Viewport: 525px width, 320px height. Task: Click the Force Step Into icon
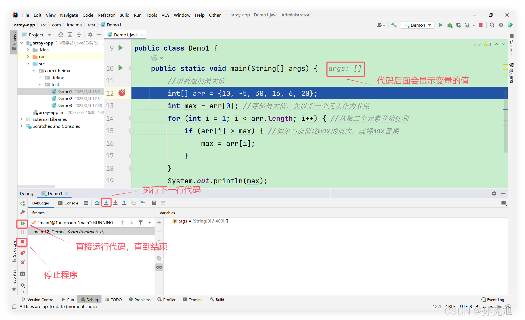(115, 203)
